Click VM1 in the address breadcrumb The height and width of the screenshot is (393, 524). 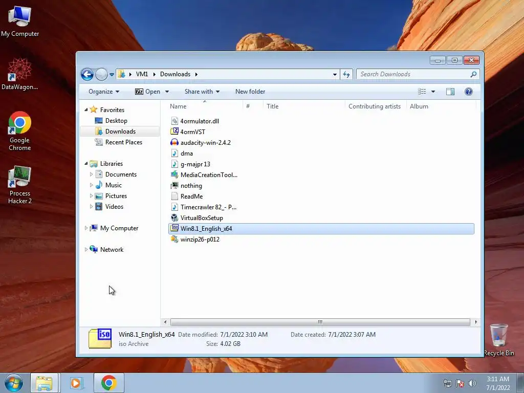tap(142, 74)
